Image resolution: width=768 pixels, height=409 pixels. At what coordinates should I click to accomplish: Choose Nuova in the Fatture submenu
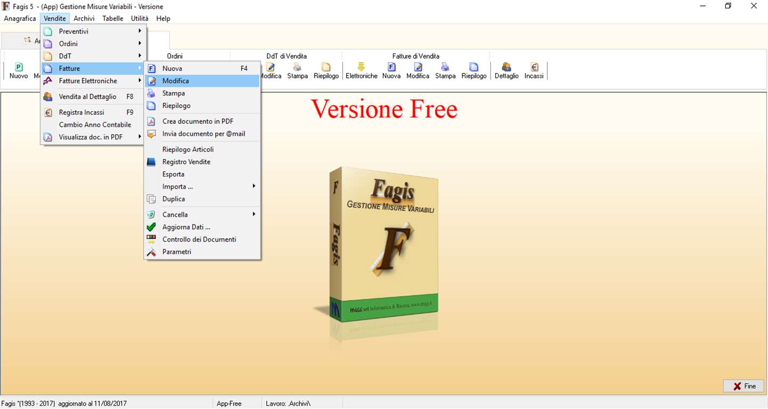coord(202,68)
